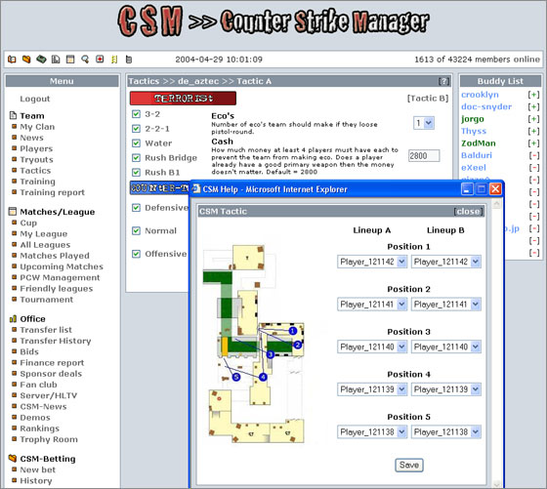Open Lineup A Position 1 player dropdown
547x489 pixels.
(372, 262)
